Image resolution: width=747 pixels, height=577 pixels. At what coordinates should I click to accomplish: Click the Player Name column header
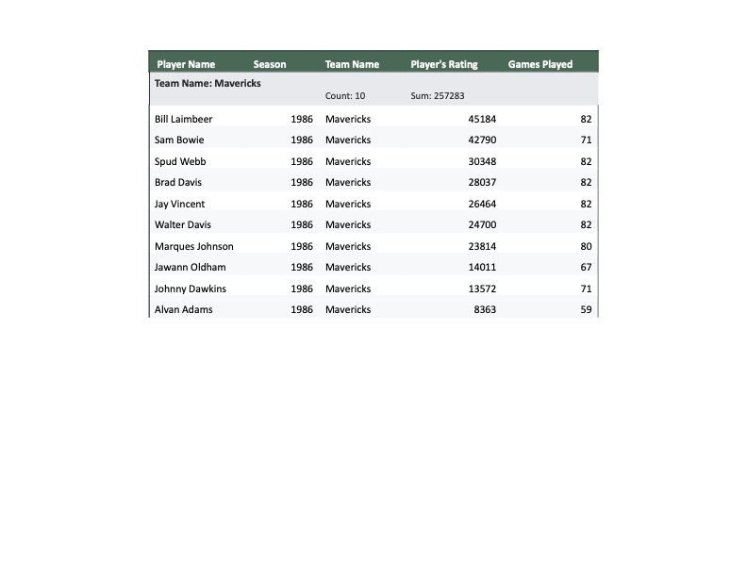click(186, 64)
